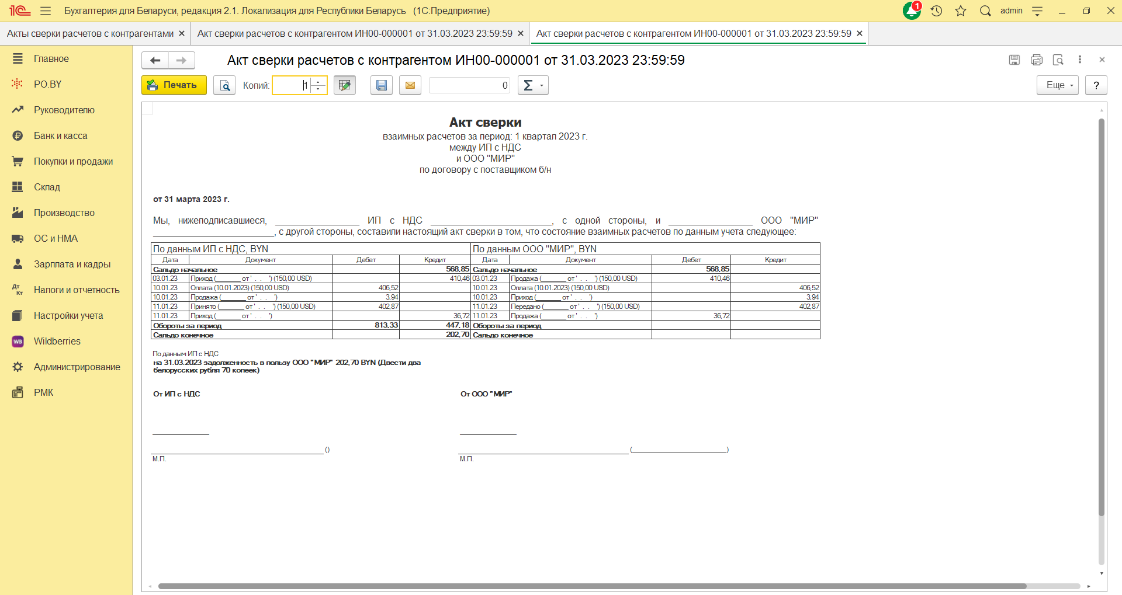This screenshot has width=1122, height=595.
Task: Open the sum function dropdown
Action: [x=532, y=85]
